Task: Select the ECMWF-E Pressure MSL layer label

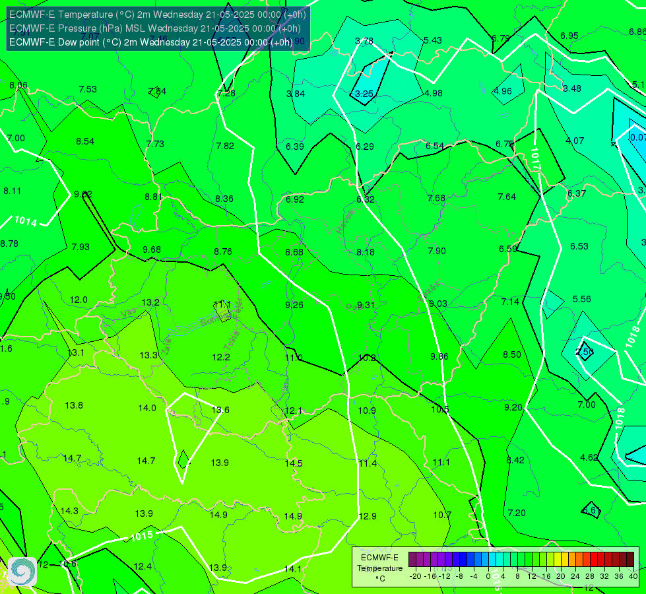Action: pos(155,28)
